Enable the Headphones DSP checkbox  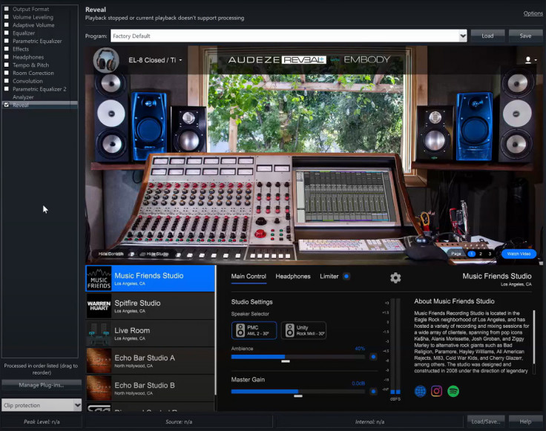tap(6, 56)
